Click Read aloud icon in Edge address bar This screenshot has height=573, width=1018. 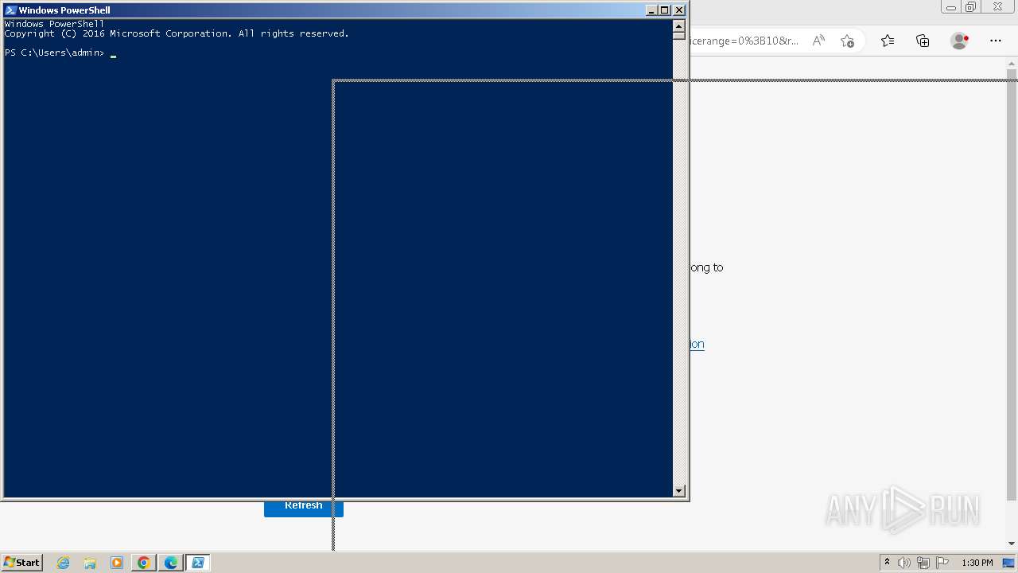click(x=818, y=41)
